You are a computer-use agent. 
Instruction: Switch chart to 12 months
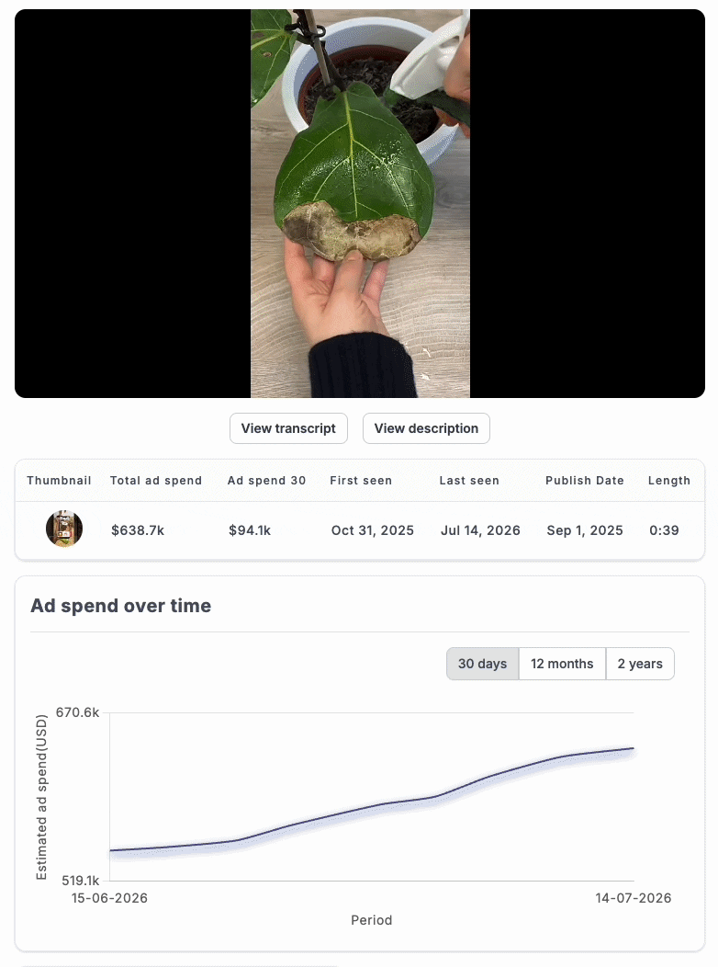click(562, 664)
